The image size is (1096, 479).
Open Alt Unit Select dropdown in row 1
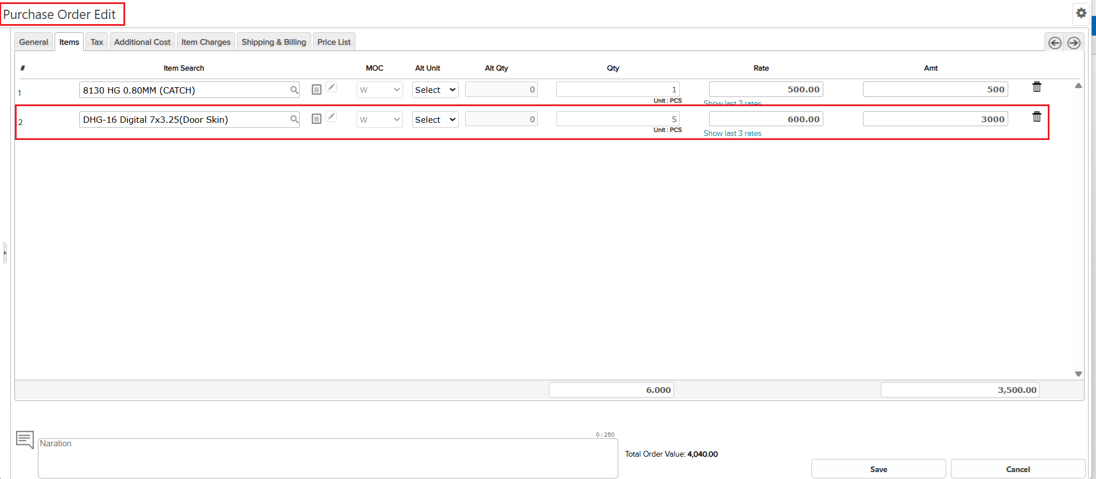tap(435, 90)
